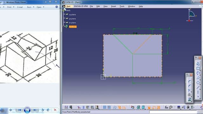The height and width of the screenshot is (114, 203).
Task: Click E-mail in Photo Viewer toolbar
Action: 20,7
